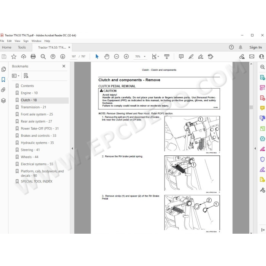Switch to the Home tab
The height and width of the screenshot is (266, 266).
click(6, 47)
